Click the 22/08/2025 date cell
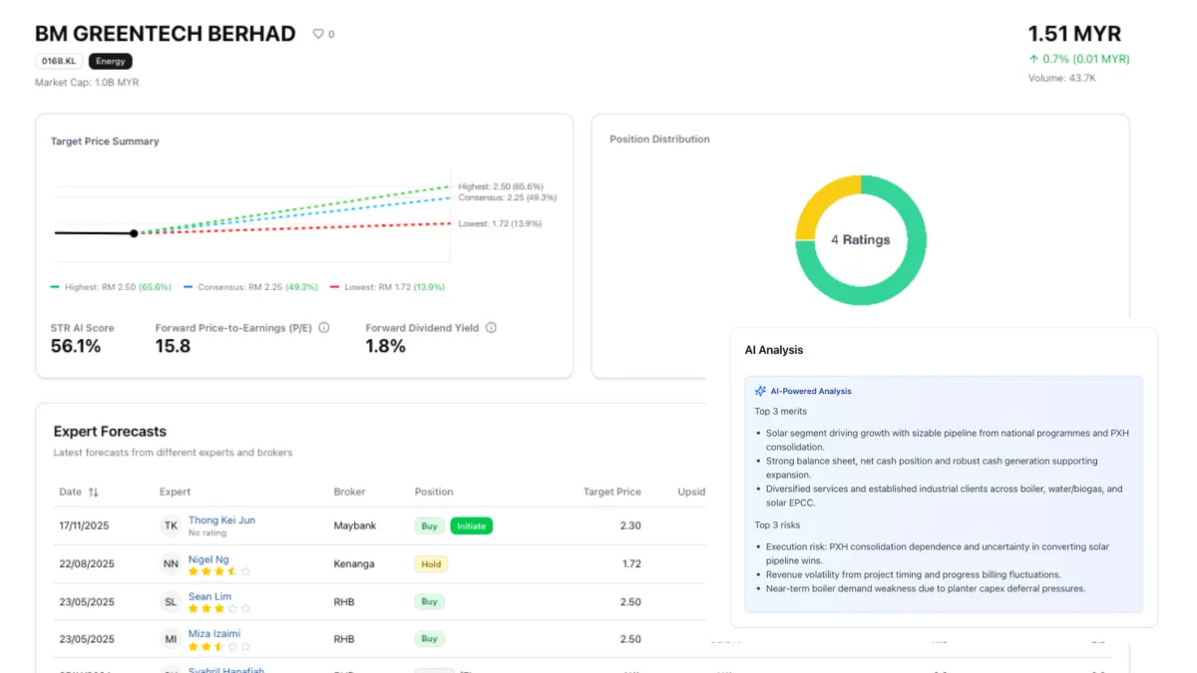This screenshot has width=1197, height=673. [87, 563]
